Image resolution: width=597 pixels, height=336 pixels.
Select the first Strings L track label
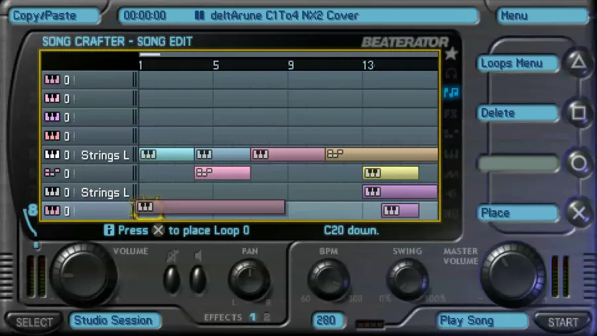(105, 155)
